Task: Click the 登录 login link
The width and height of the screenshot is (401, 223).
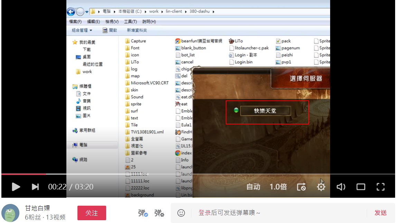Action: pyautogui.click(x=205, y=213)
